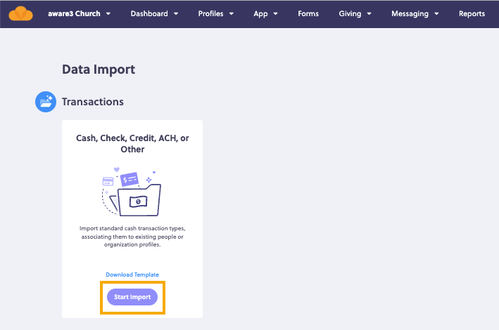
Task: Open the App dropdown arrow
Action: pos(276,14)
